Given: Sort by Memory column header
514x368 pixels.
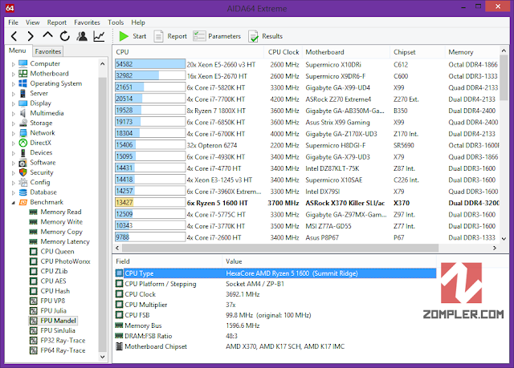Looking at the screenshot, I should click(x=472, y=52).
